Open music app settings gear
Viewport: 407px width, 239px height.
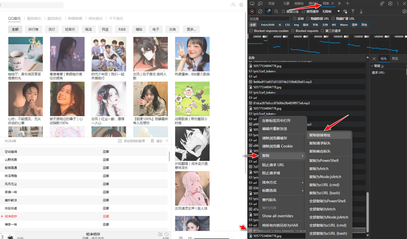[241, 5]
